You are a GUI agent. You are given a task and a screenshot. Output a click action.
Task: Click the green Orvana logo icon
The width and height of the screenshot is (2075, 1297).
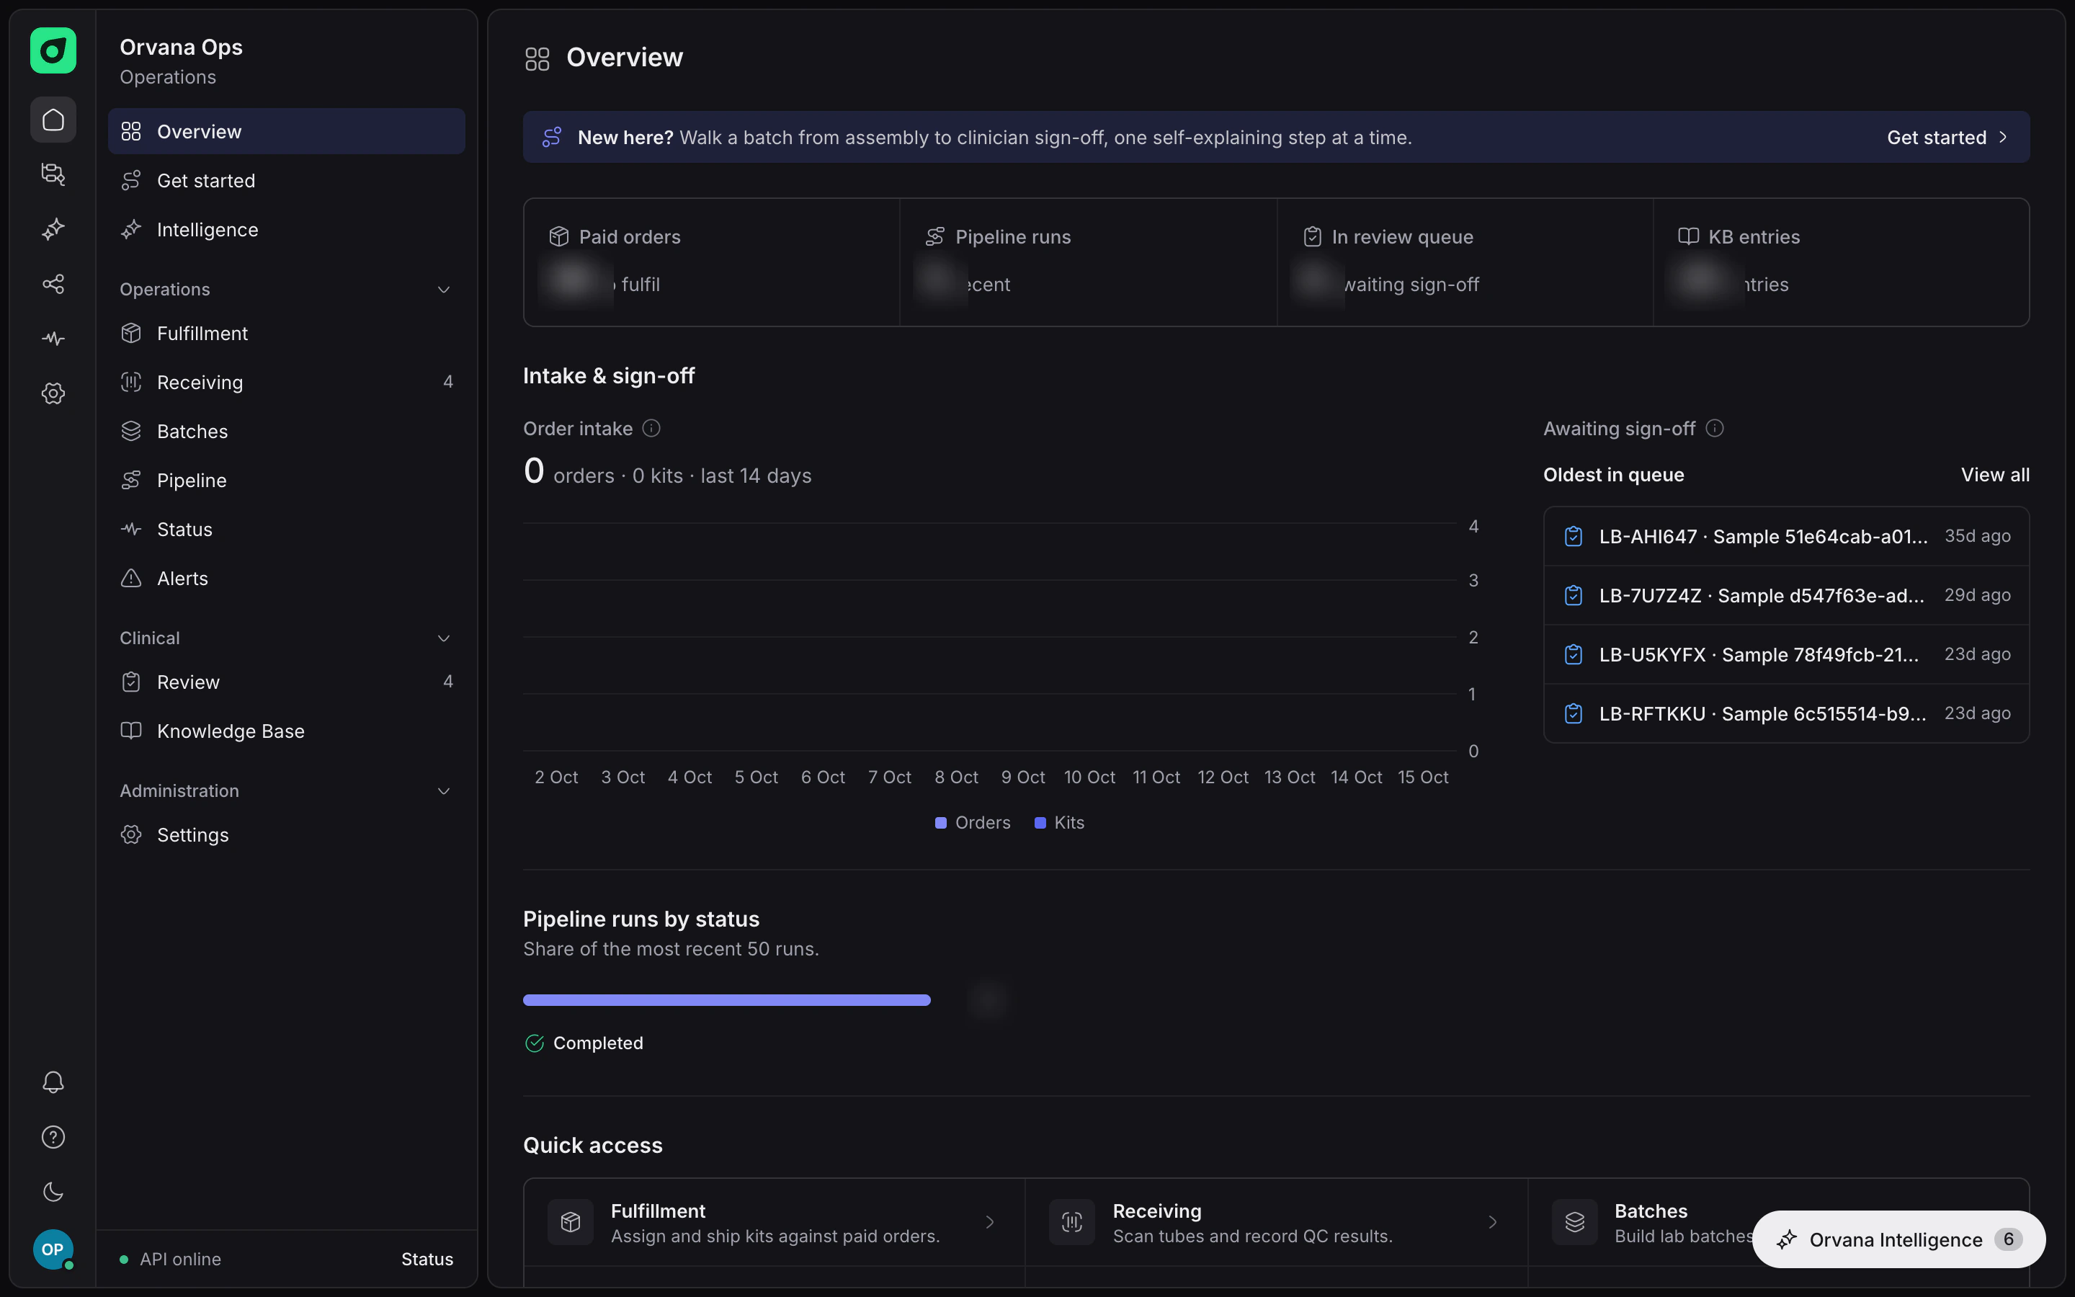pyautogui.click(x=53, y=50)
